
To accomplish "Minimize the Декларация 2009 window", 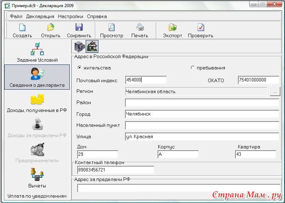I will pyautogui.click(x=254, y=4).
